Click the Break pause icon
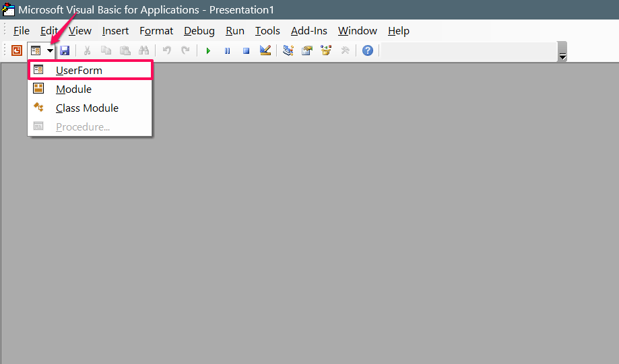The width and height of the screenshot is (619, 364). click(228, 50)
